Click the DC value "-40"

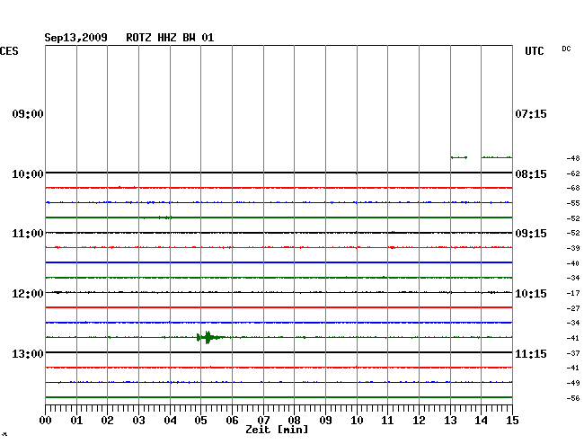click(573, 263)
